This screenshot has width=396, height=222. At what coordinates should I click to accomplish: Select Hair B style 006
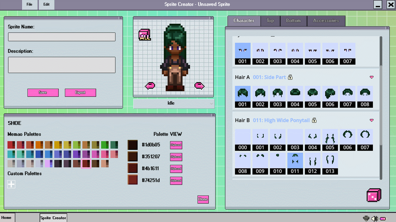click(348, 140)
